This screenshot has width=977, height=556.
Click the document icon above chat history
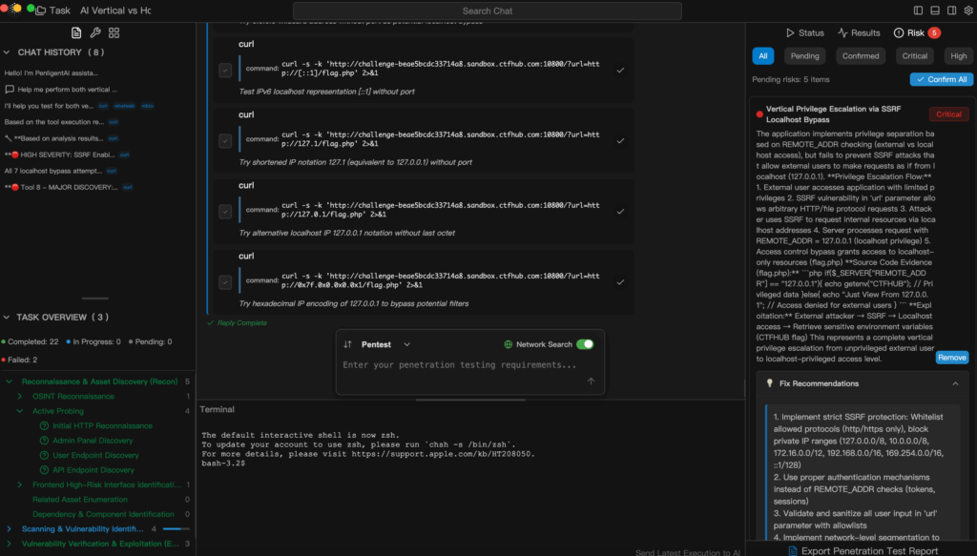(x=76, y=32)
